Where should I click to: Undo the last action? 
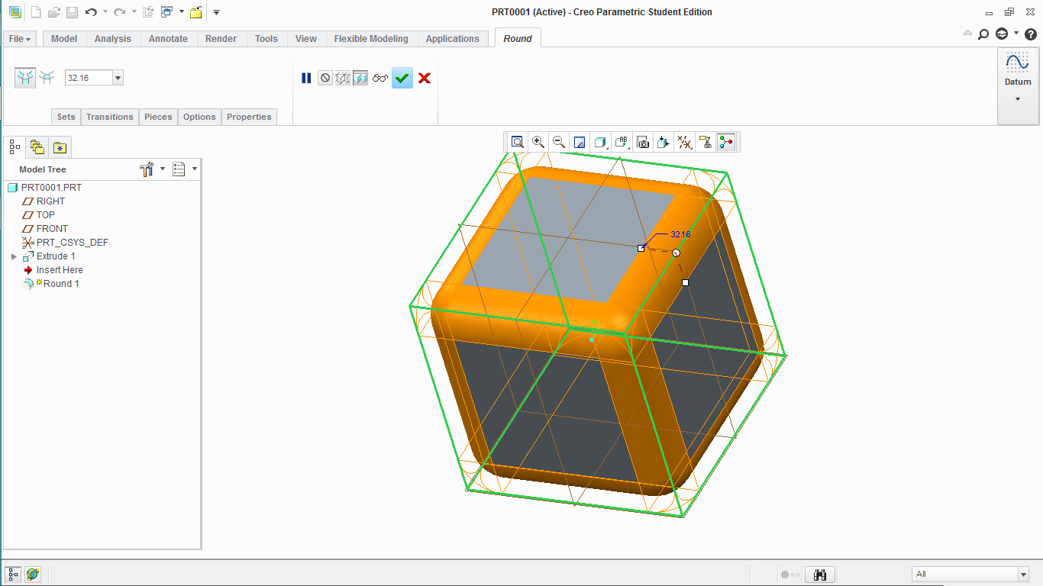91,12
